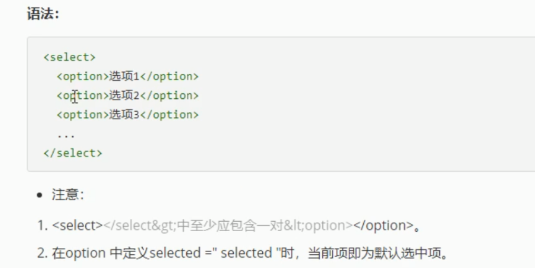Click the opening <option> tag before 选项1
This screenshot has width=535, height=268.
[x=83, y=76]
